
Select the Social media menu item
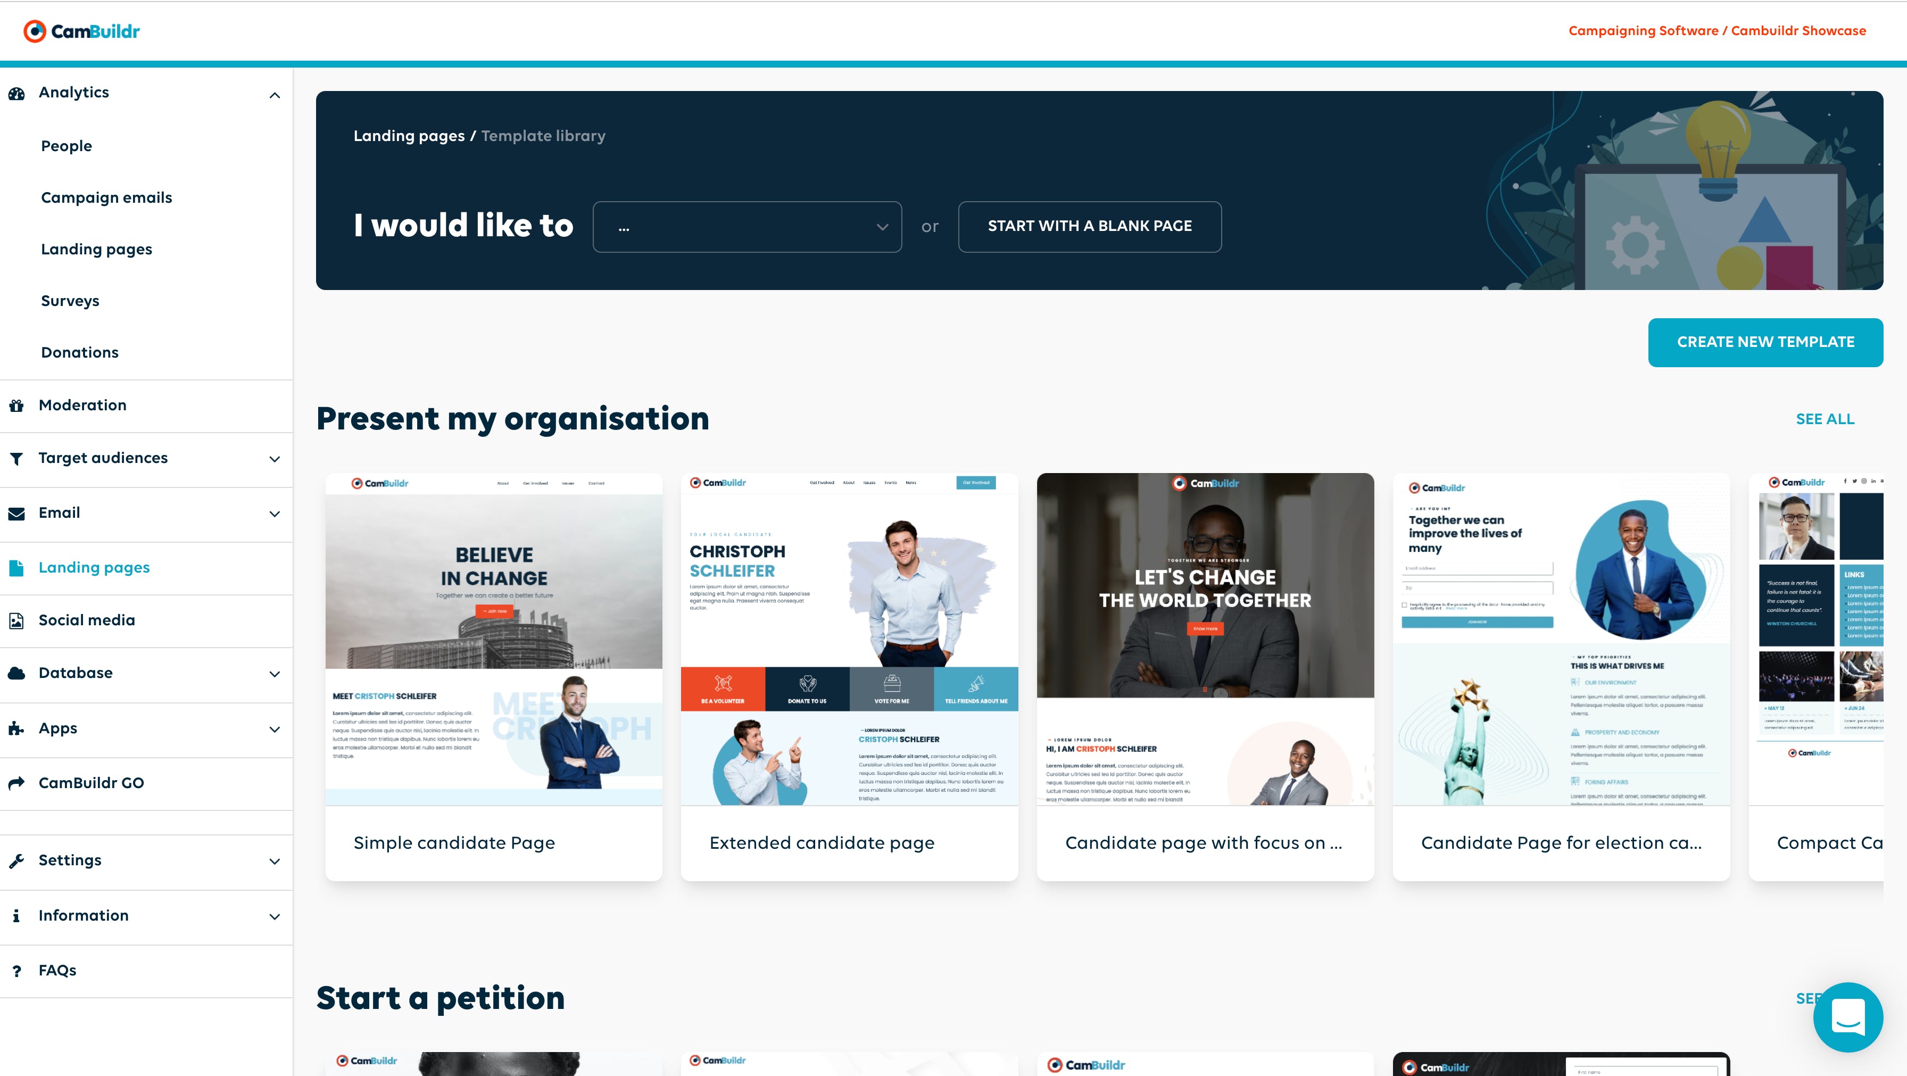tap(146, 620)
